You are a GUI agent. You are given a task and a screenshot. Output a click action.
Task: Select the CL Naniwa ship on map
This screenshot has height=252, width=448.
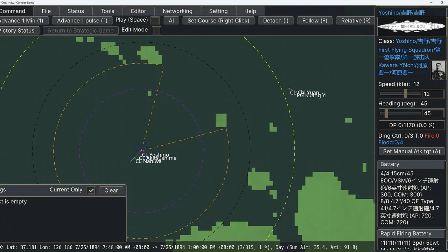pyautogui.click(x=148, y=161)
